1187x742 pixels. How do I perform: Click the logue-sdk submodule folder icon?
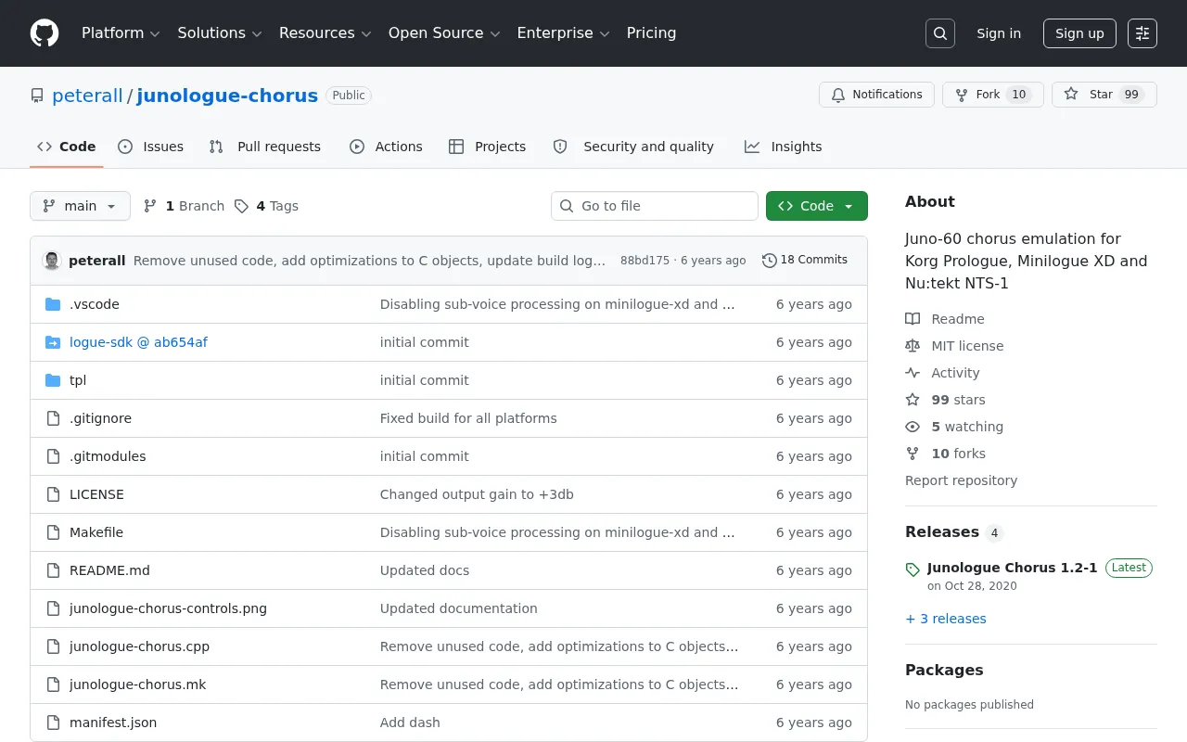coord(53,342)
